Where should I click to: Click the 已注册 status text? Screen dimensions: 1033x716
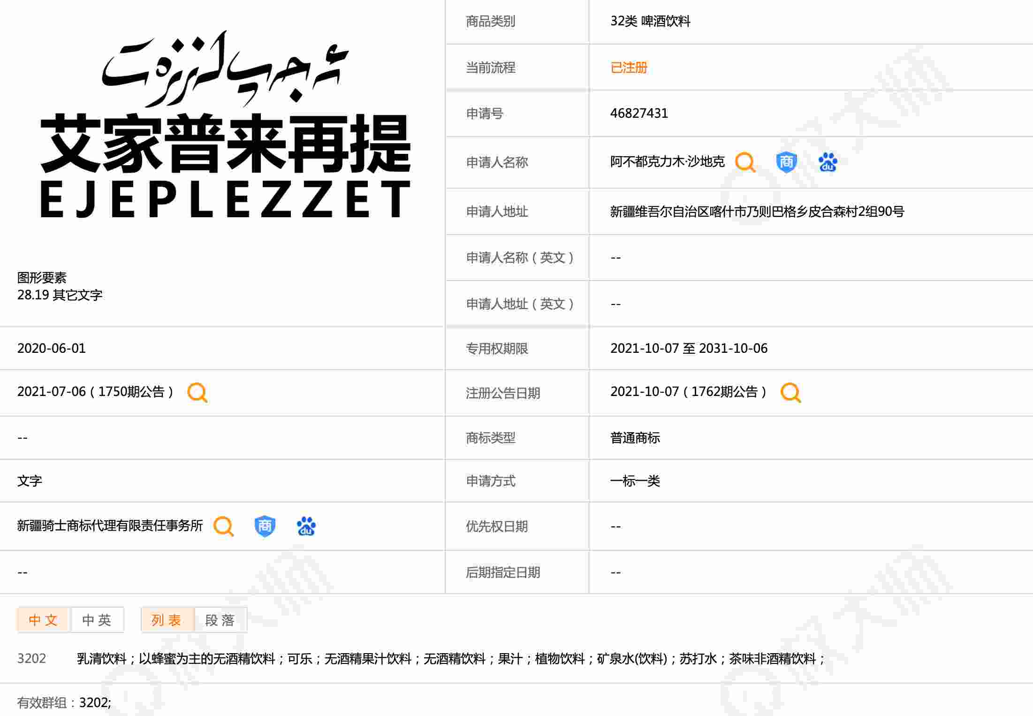coord(629,68)
